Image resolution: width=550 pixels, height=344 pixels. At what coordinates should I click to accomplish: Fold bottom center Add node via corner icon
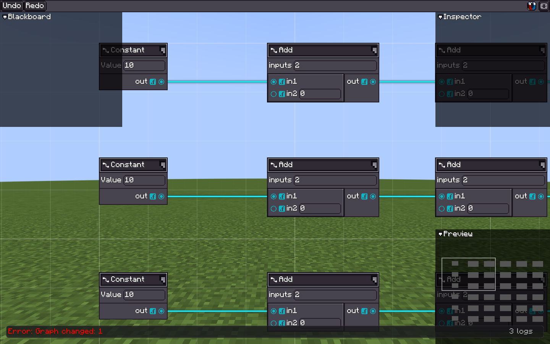click(x=374, y=279)
